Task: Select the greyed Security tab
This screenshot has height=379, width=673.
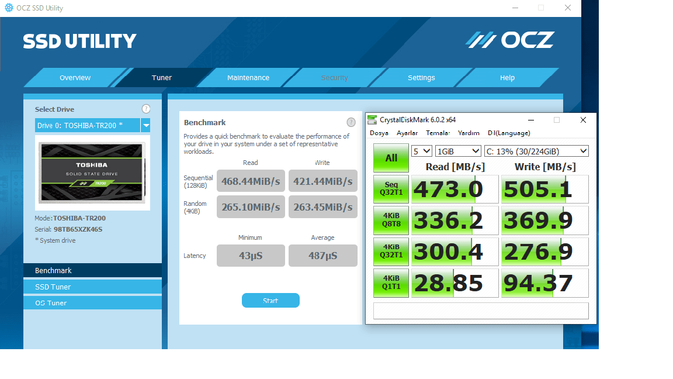Action: point(334,78)
